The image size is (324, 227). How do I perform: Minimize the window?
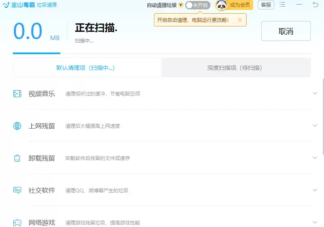(x=299, y=5)
